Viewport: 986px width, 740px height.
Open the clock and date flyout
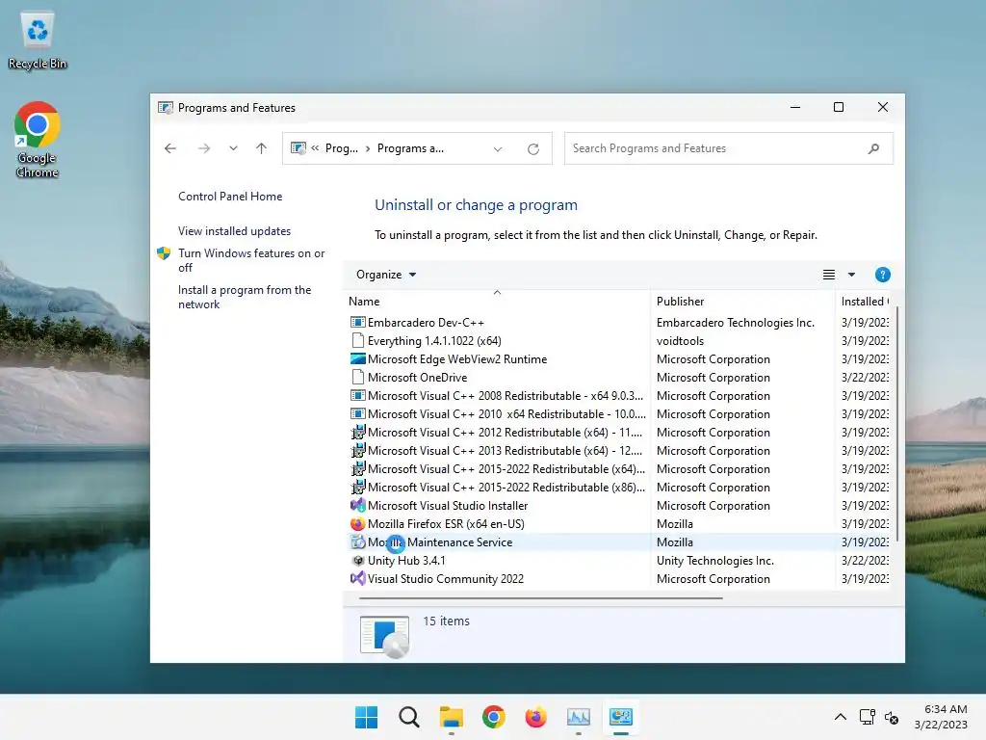click(x=941, y=717)
